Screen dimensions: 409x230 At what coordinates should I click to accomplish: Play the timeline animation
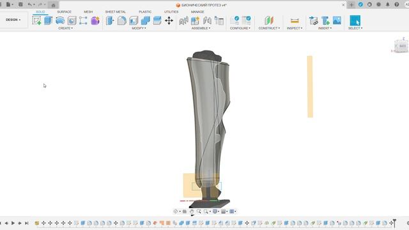pos(13,223)
